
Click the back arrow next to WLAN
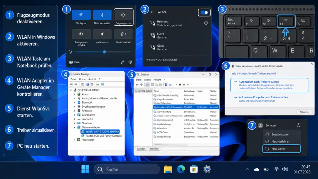point(152,12)
